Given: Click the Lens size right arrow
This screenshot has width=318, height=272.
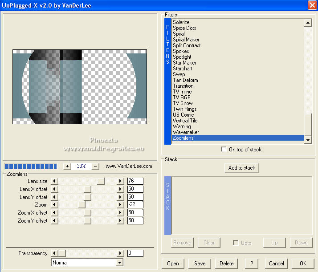Looking at the screenshot, I should click(120, 181).
